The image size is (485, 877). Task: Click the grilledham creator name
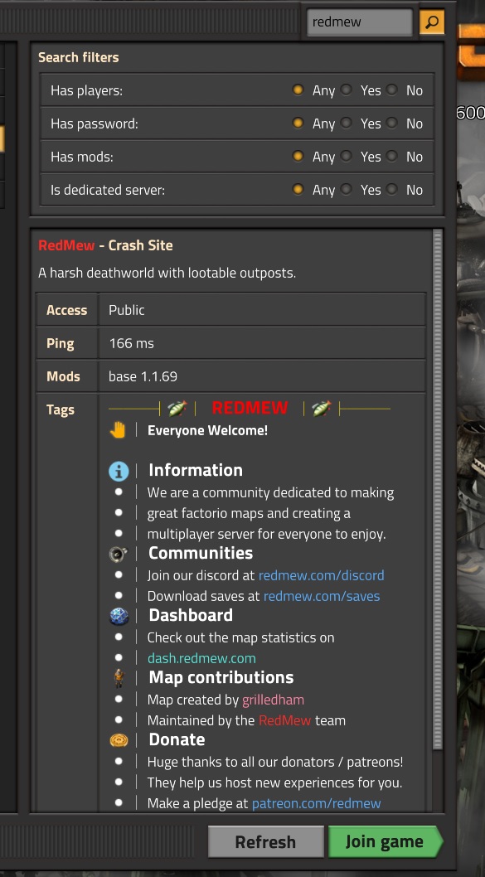pyautogui.click(x=273, y=700)
